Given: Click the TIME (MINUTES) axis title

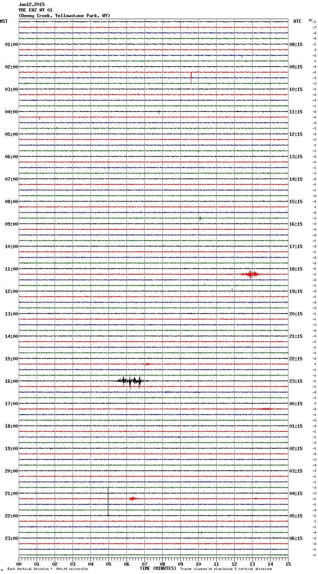Looking at the screenshot, I should click(158, 568).
